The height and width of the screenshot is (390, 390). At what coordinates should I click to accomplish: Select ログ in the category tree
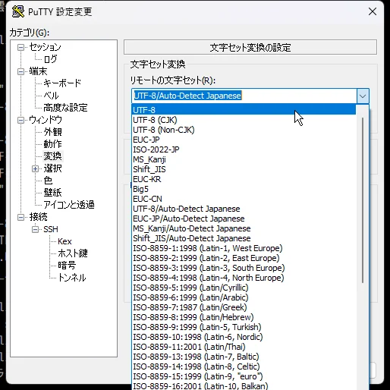tap(50, 59)
